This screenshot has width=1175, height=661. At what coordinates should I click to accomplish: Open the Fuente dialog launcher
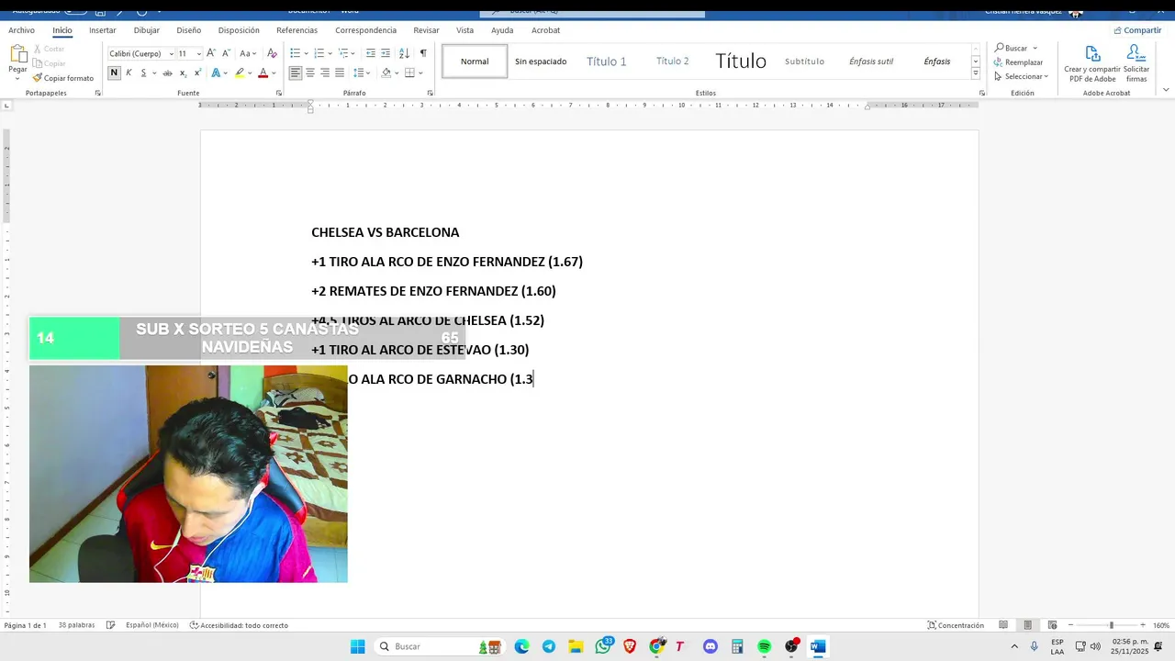[279, 93]
